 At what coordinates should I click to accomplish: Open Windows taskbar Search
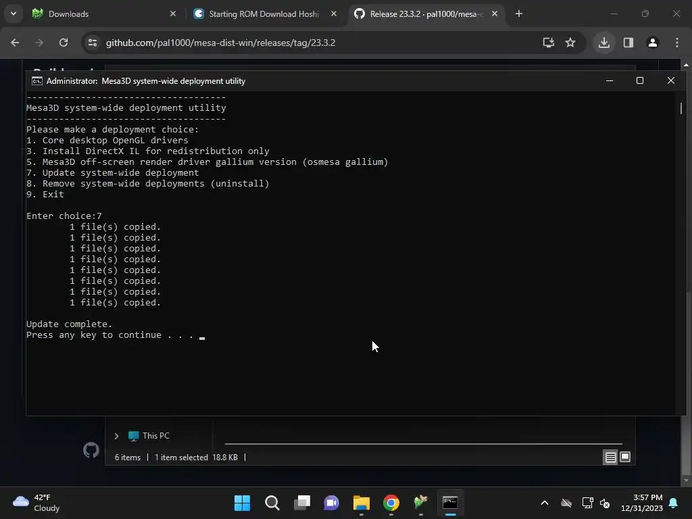272,503
